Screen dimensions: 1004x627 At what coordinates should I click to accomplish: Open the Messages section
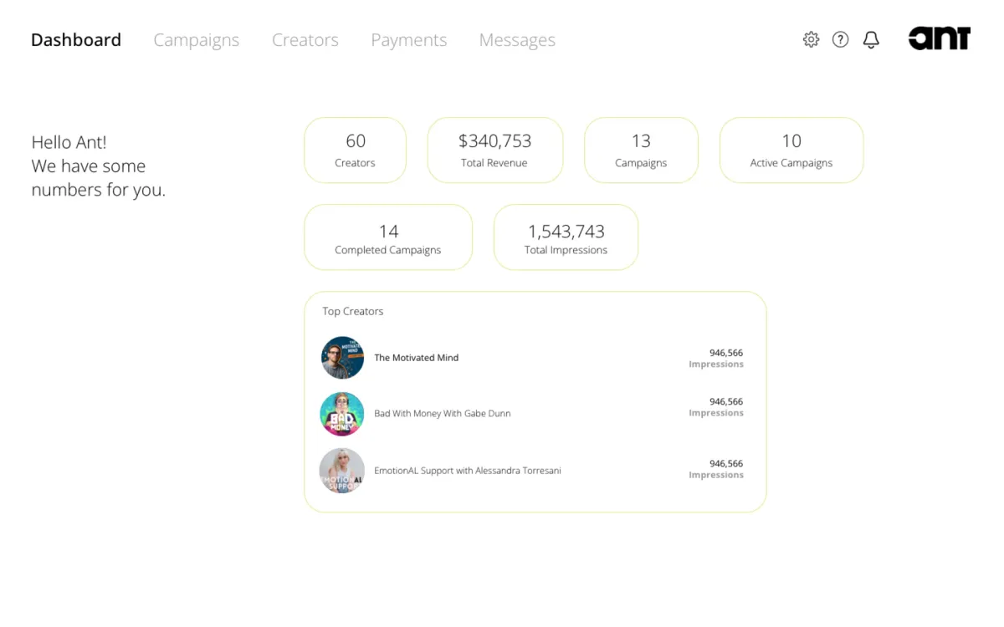point(516,39)
